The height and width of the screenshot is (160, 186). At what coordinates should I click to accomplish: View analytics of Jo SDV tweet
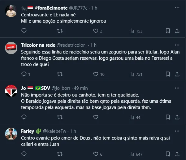(x=132, y=117)
